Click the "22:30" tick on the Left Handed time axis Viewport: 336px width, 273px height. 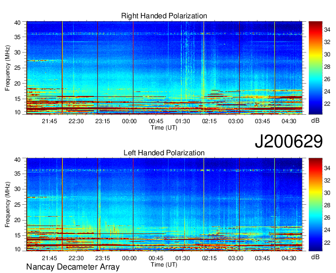pos(76,258)
